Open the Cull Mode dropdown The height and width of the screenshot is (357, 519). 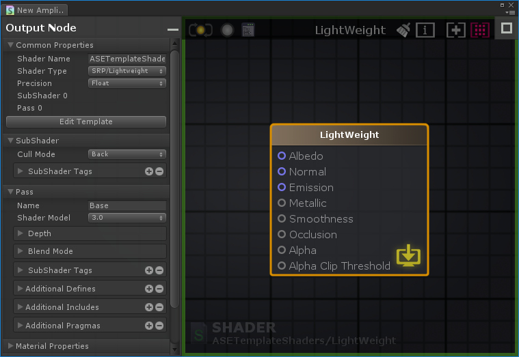pos(127,154)
